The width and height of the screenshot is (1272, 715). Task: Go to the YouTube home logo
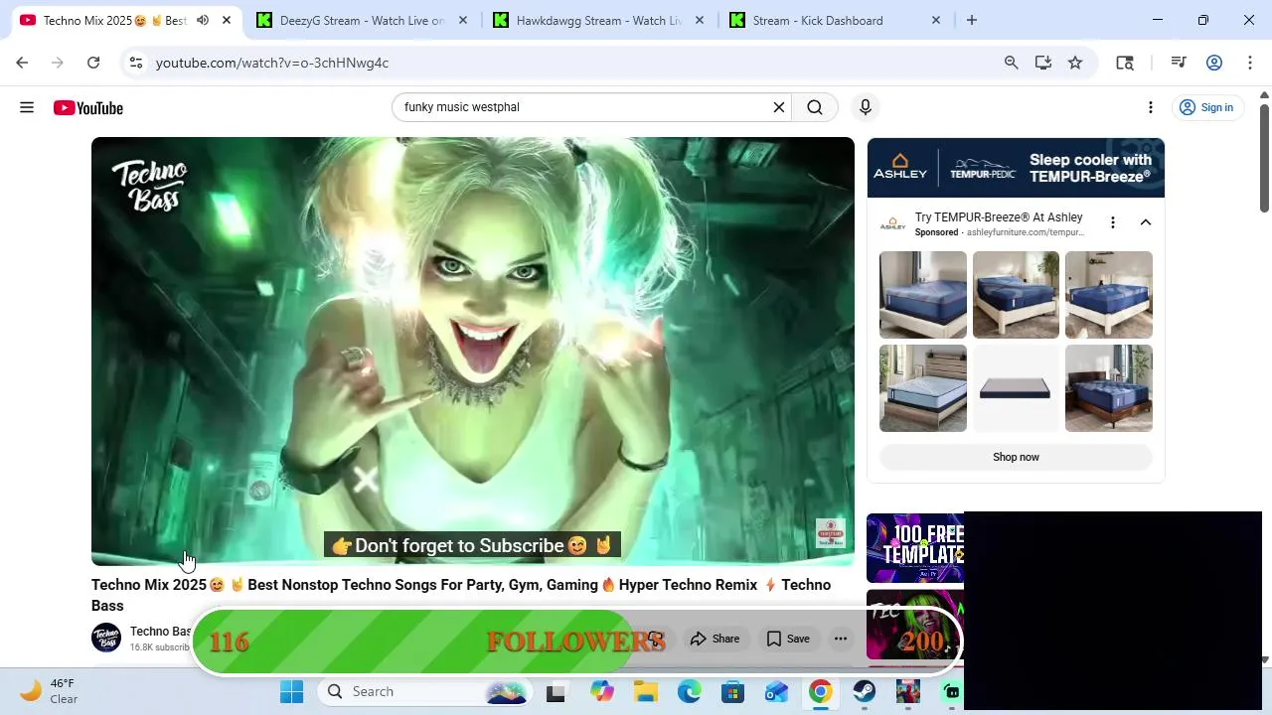(x=88, y=107)
